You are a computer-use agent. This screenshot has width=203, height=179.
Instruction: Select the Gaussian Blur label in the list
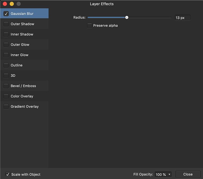(22, 14)
